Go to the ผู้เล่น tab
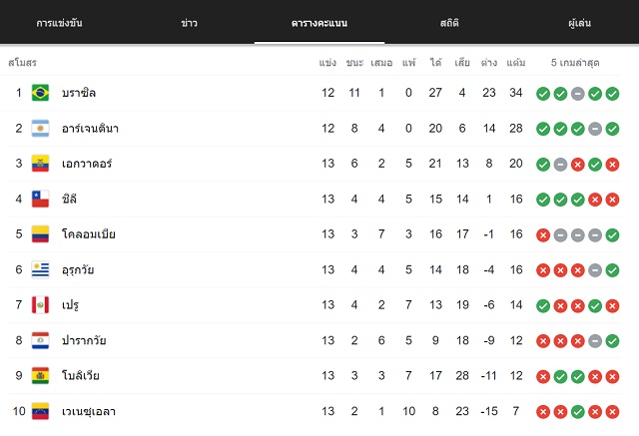 coord(579,23)
